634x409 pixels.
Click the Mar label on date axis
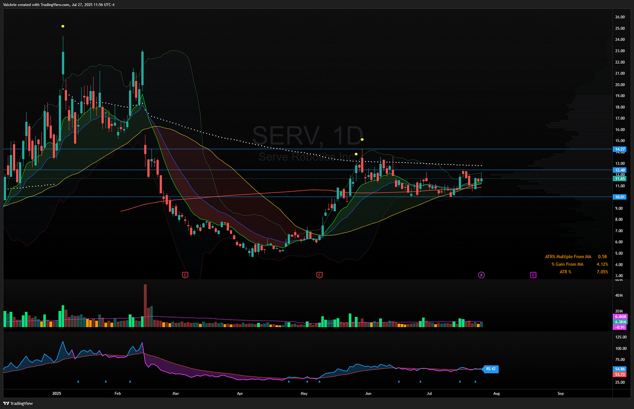click(x=175, y=393)
